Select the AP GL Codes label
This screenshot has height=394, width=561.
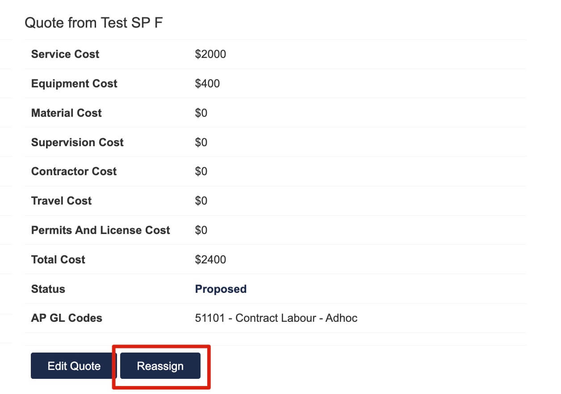point(67,318)
